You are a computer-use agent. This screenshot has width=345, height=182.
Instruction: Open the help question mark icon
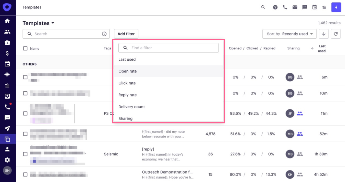coord(275,7)
